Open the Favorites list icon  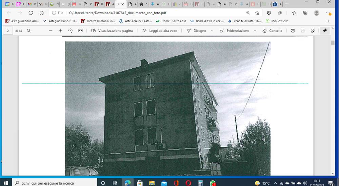294,13
